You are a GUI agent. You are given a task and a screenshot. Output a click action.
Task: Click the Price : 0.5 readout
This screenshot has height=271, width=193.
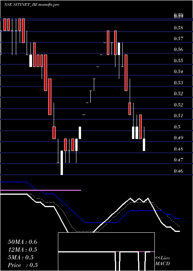[23, 265]
